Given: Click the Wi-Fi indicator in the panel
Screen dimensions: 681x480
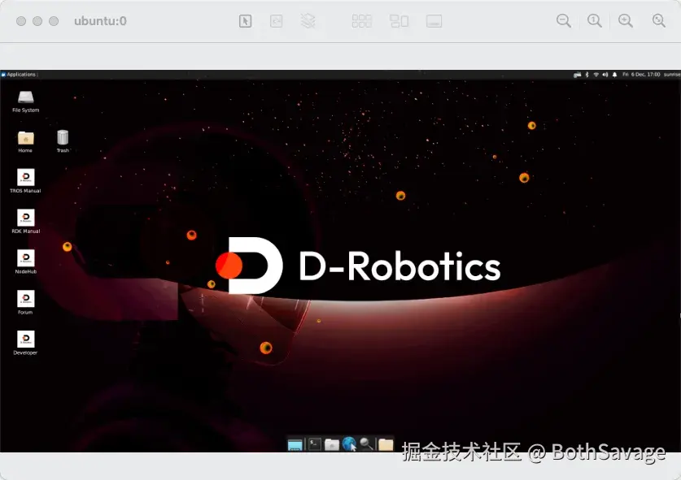Looking at the screenshot, I should coord(596,75).
